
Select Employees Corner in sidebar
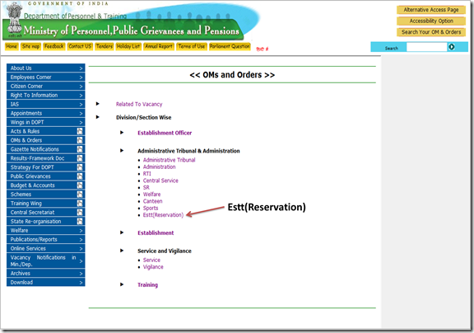(x=45, y=77)
